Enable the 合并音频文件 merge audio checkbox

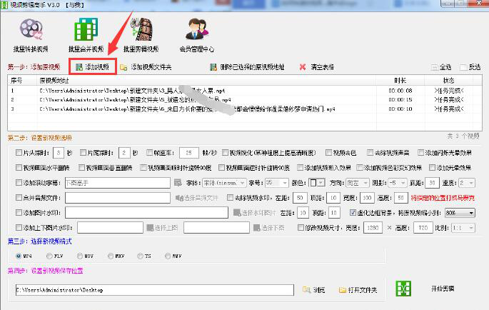pyautogui.click(x=19, y=198)
